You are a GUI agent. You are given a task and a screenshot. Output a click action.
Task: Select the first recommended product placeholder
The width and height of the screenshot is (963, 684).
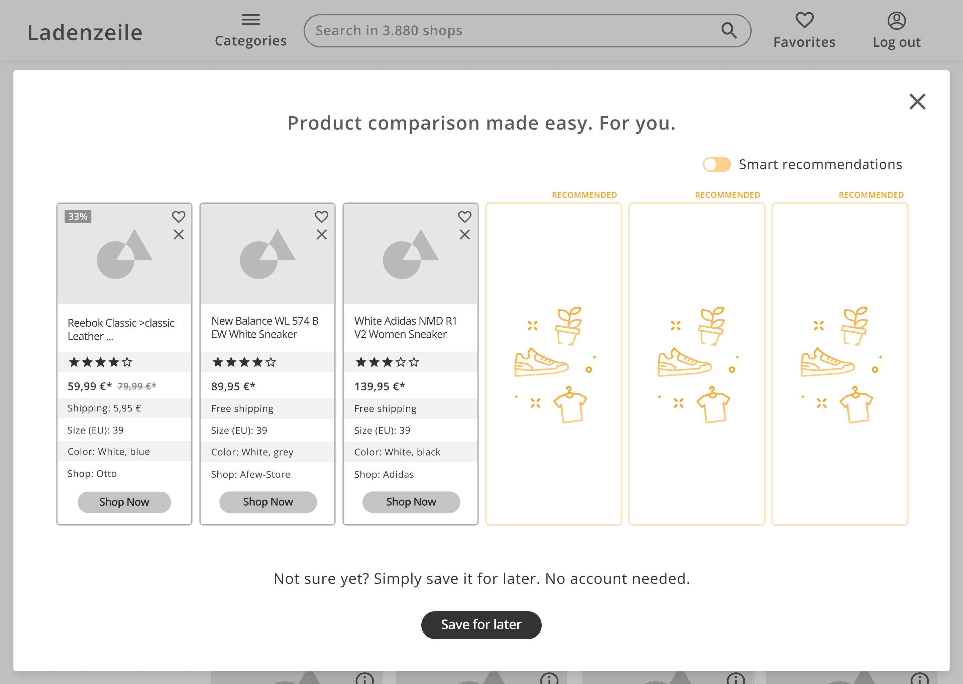click(553, 364)
